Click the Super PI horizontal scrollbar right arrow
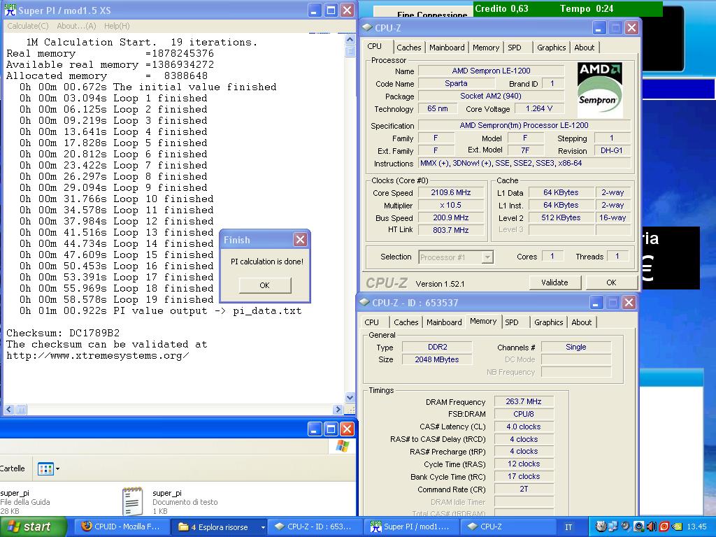This screenshot has height=537, width=716. [338, 410]
